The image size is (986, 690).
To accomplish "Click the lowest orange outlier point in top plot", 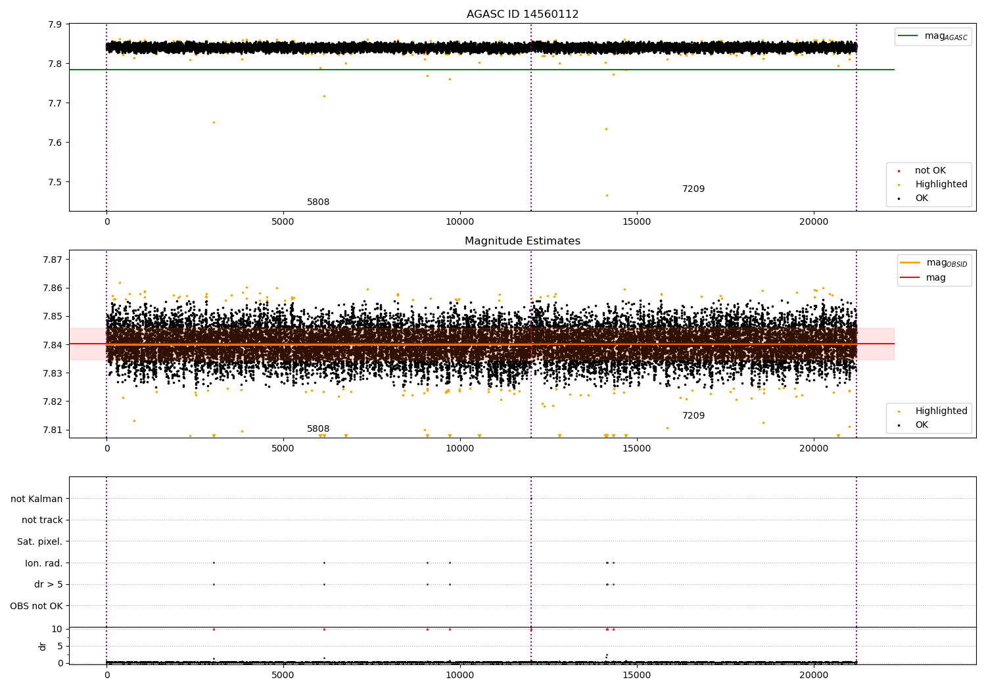I will 607,195.
